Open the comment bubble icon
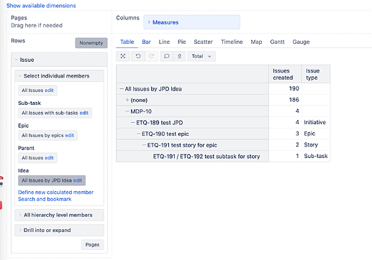 (x=166, y=56)
